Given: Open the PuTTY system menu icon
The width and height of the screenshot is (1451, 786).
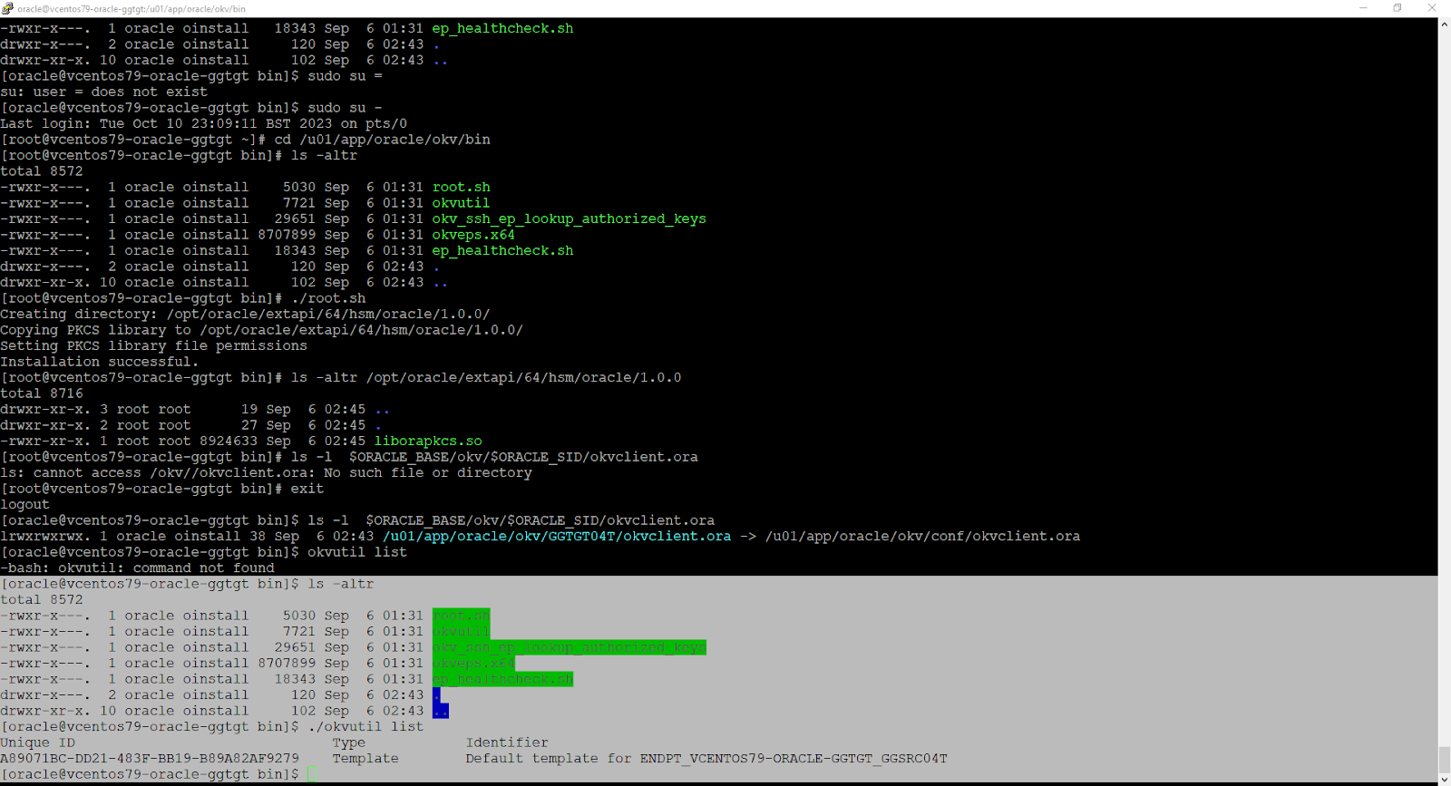Looking at the screenshot, I should pyautogui.click(x=7, y=8).
